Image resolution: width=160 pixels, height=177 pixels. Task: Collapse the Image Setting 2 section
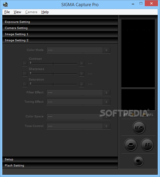pos(60,40)
